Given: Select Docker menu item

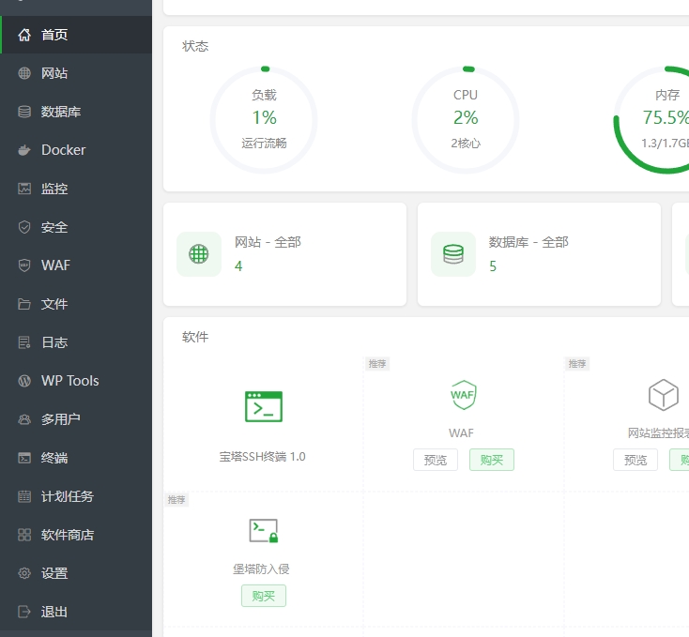Looking at the screenshot, I should point(76,150).
